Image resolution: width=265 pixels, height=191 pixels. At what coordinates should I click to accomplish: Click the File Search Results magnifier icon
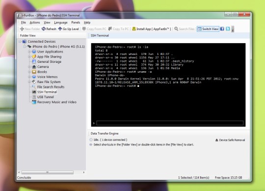[x=34, y=87]
